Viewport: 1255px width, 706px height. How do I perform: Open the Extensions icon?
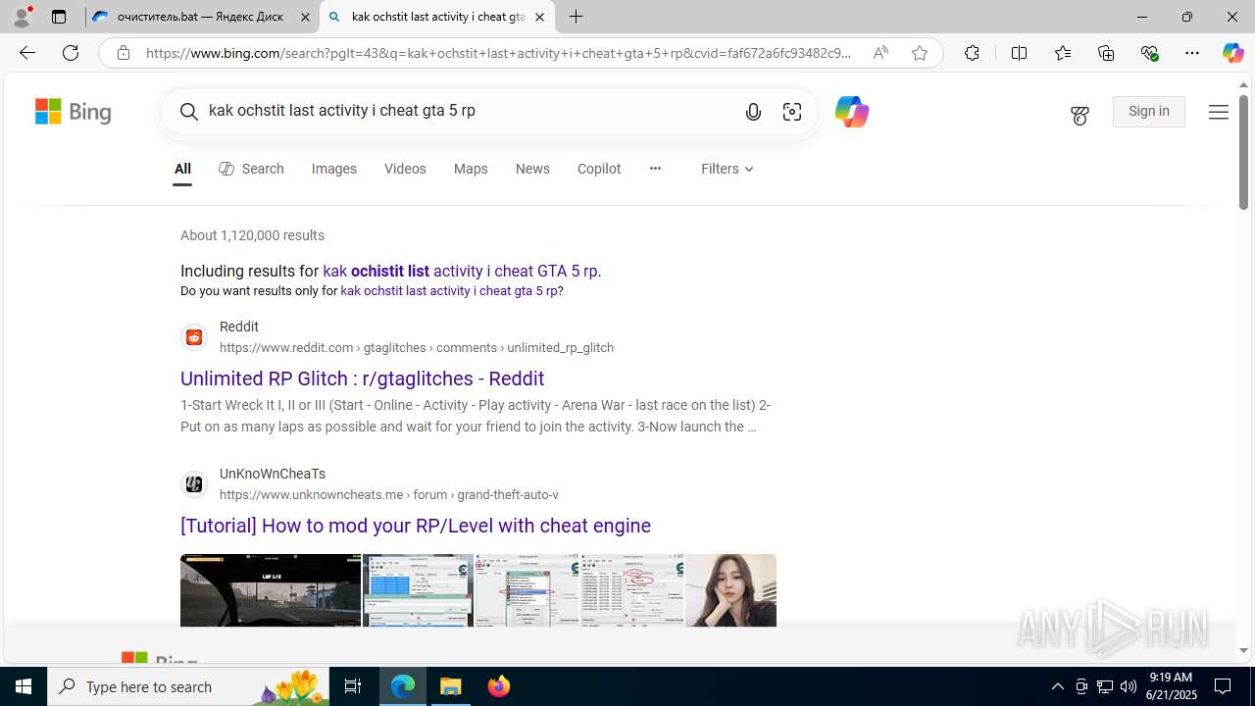[972, 53]
